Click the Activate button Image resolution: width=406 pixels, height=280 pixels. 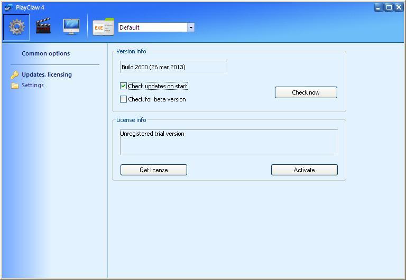[304, 170]
